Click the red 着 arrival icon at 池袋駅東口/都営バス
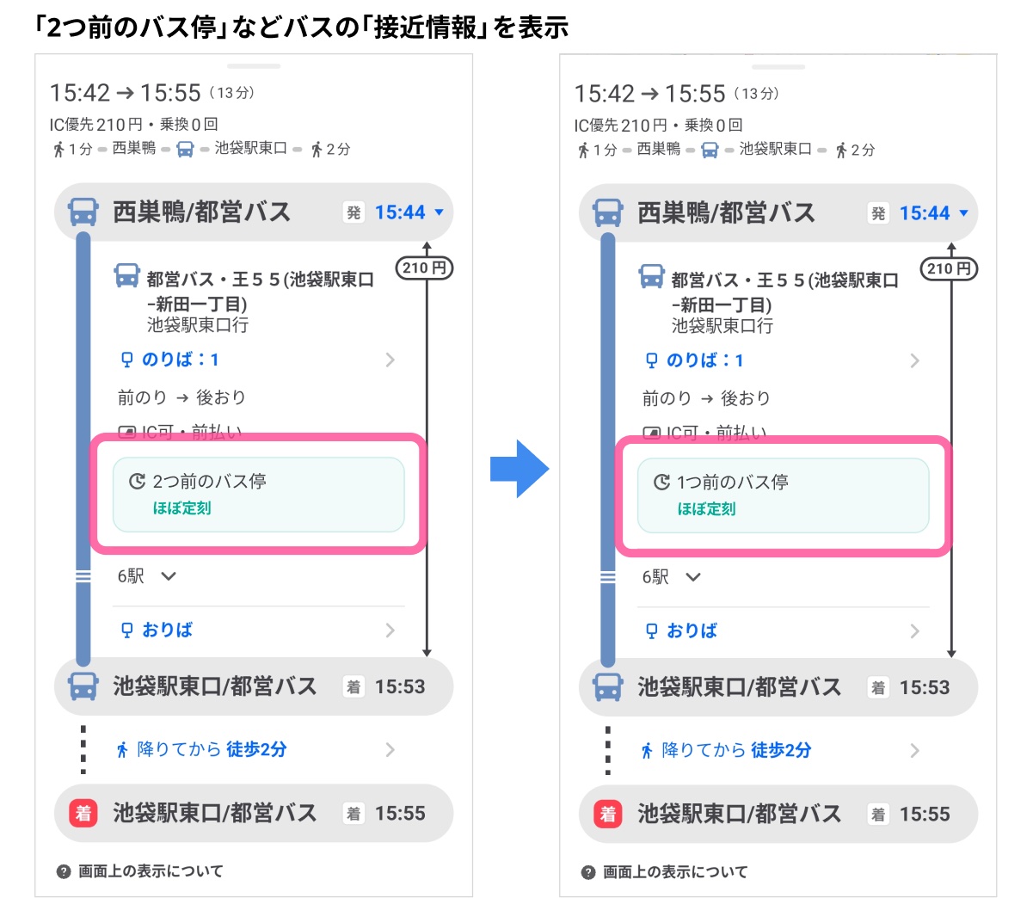Viewport: 1033px width, 898px height. (82, 813)
